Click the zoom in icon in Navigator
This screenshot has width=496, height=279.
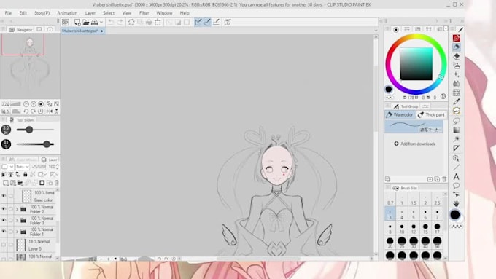[34, 104]
